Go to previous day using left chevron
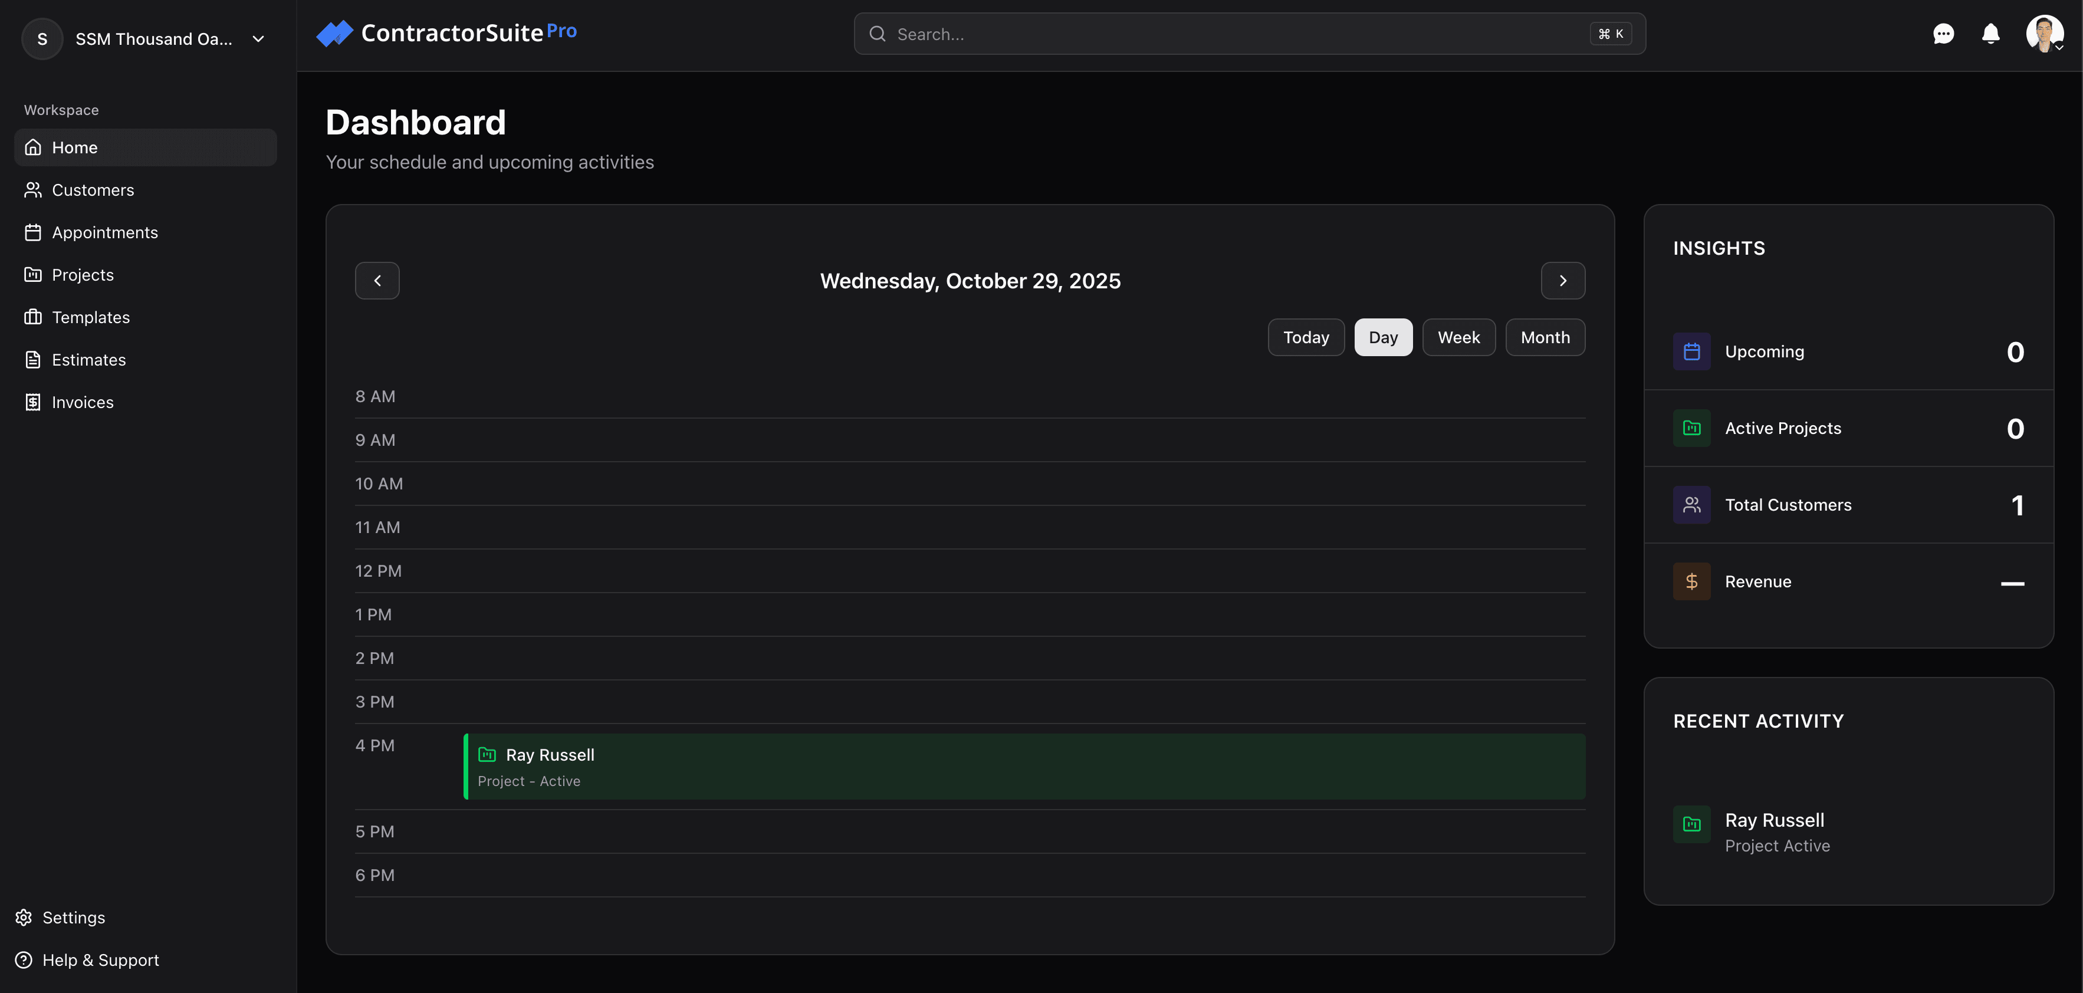This screenshot has width=2083, height=993. (377, 281)
